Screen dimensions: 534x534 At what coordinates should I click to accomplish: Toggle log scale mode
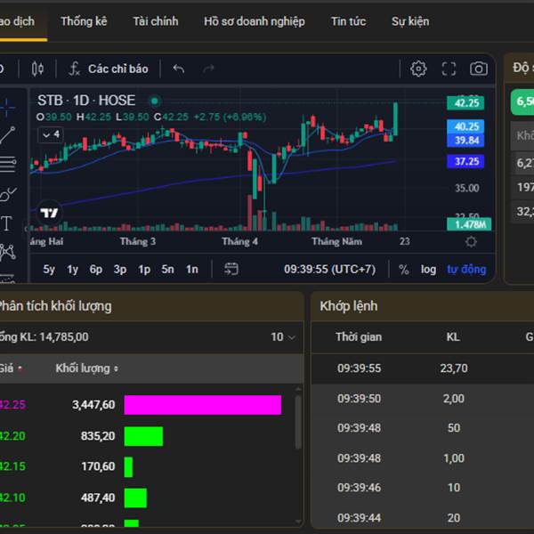(428, 270)
